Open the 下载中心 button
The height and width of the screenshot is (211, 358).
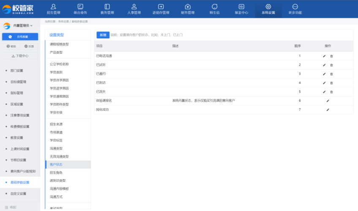20,56
